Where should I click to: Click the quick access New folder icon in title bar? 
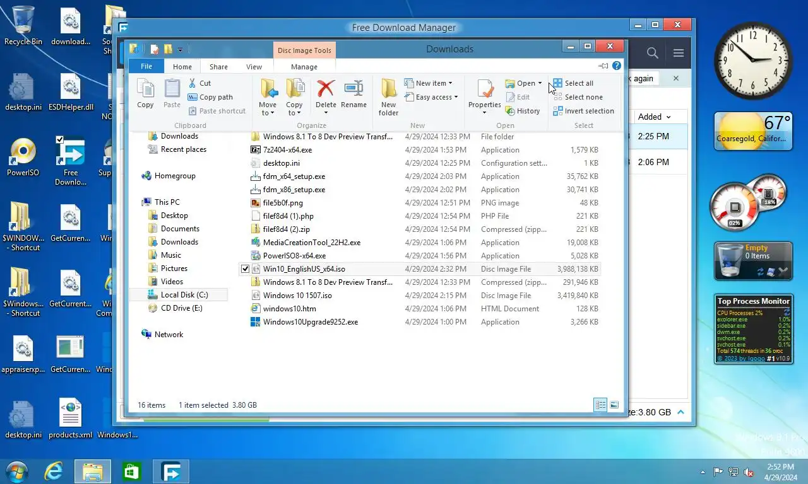pyautogui.click(x=168, y=49)
